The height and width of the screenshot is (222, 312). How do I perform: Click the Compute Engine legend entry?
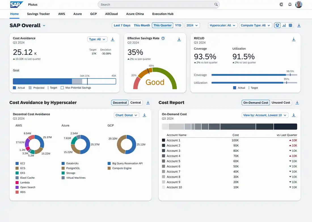point(120,168)
